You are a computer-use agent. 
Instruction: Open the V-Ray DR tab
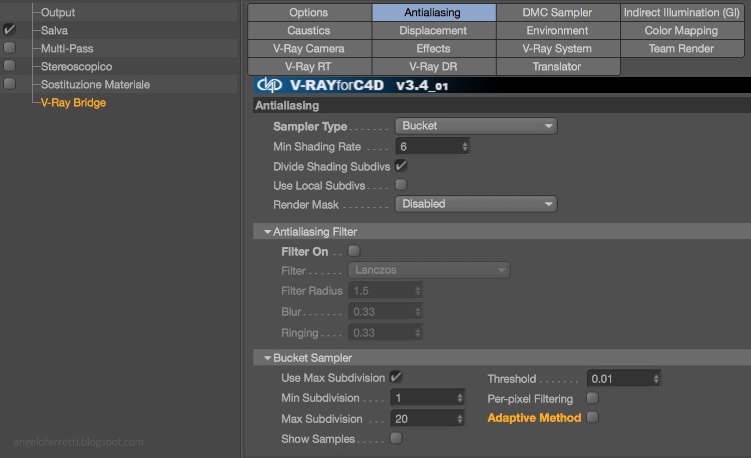(x=434, y=67)
